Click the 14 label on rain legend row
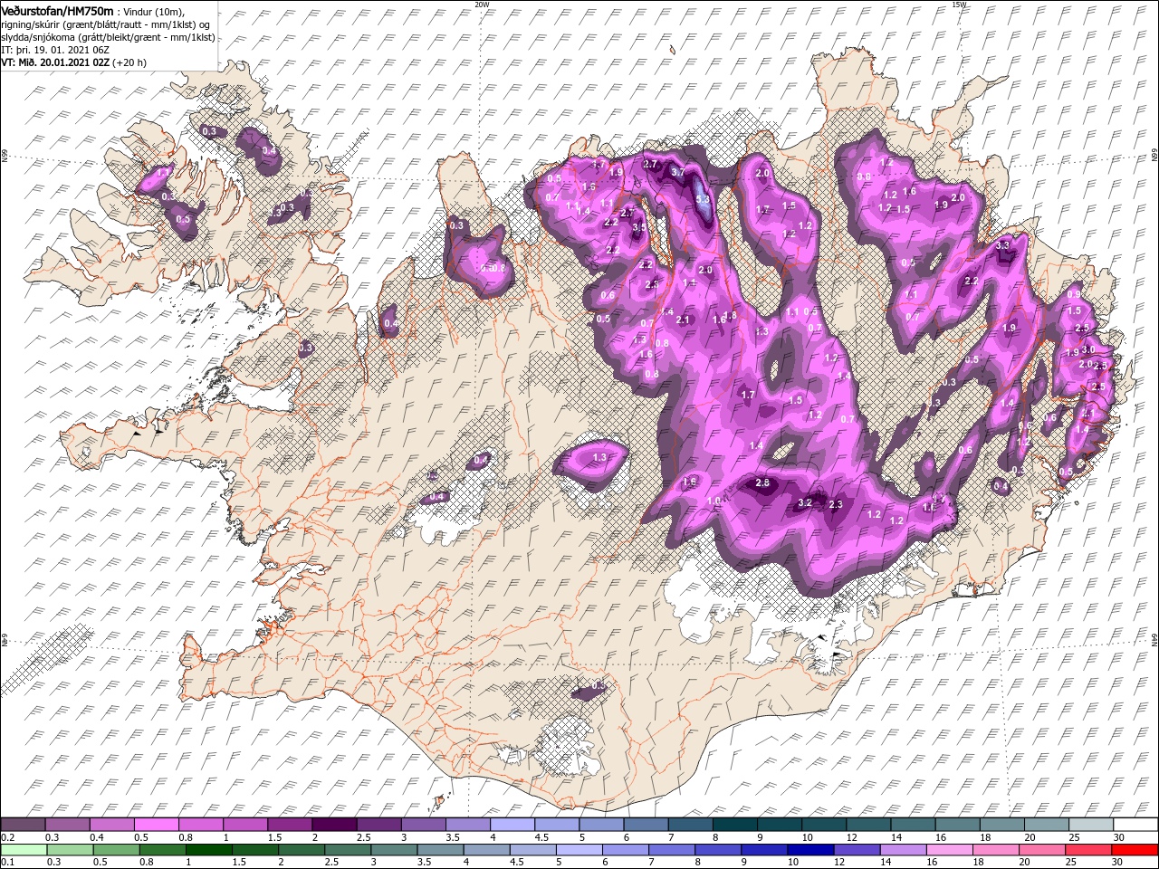The width and height of the screenshot is (1159, 869). tap(886, 862)
